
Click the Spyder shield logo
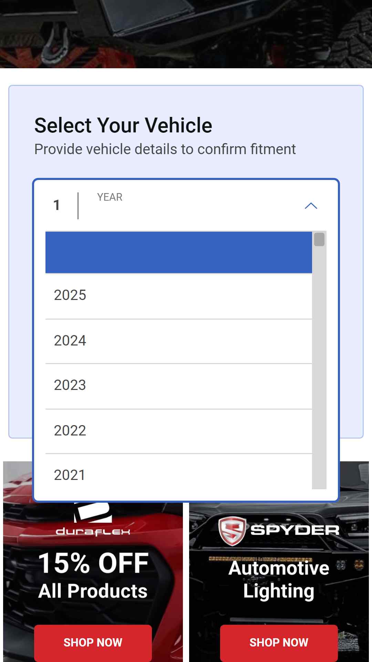point(232,531)
